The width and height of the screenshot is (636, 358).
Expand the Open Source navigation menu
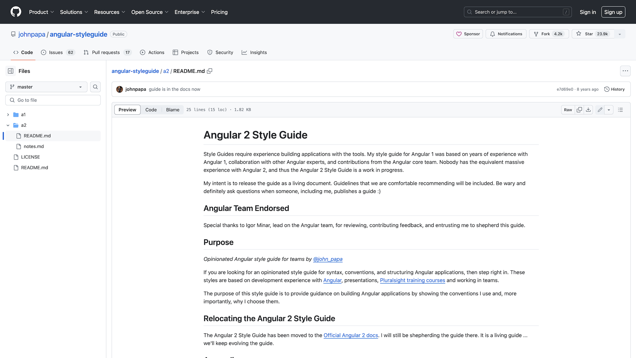[x=150, y=12]
